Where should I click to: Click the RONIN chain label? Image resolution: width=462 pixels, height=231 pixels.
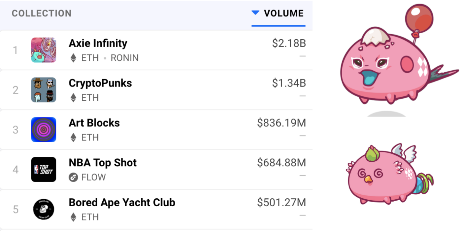click(124, 58)
